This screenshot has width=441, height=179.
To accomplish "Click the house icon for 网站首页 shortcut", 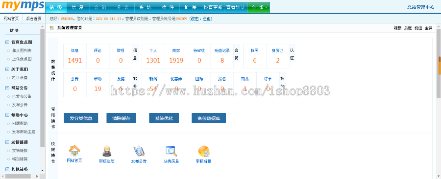I will [x=74, y=151].
